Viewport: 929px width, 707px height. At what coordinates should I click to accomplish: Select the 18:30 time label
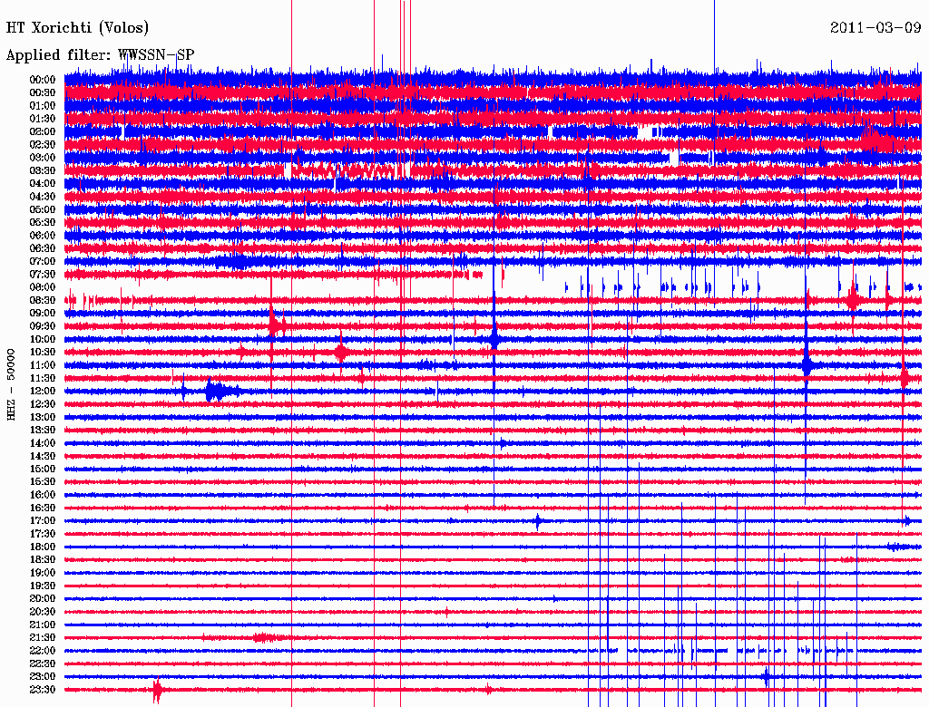(43, 559)
